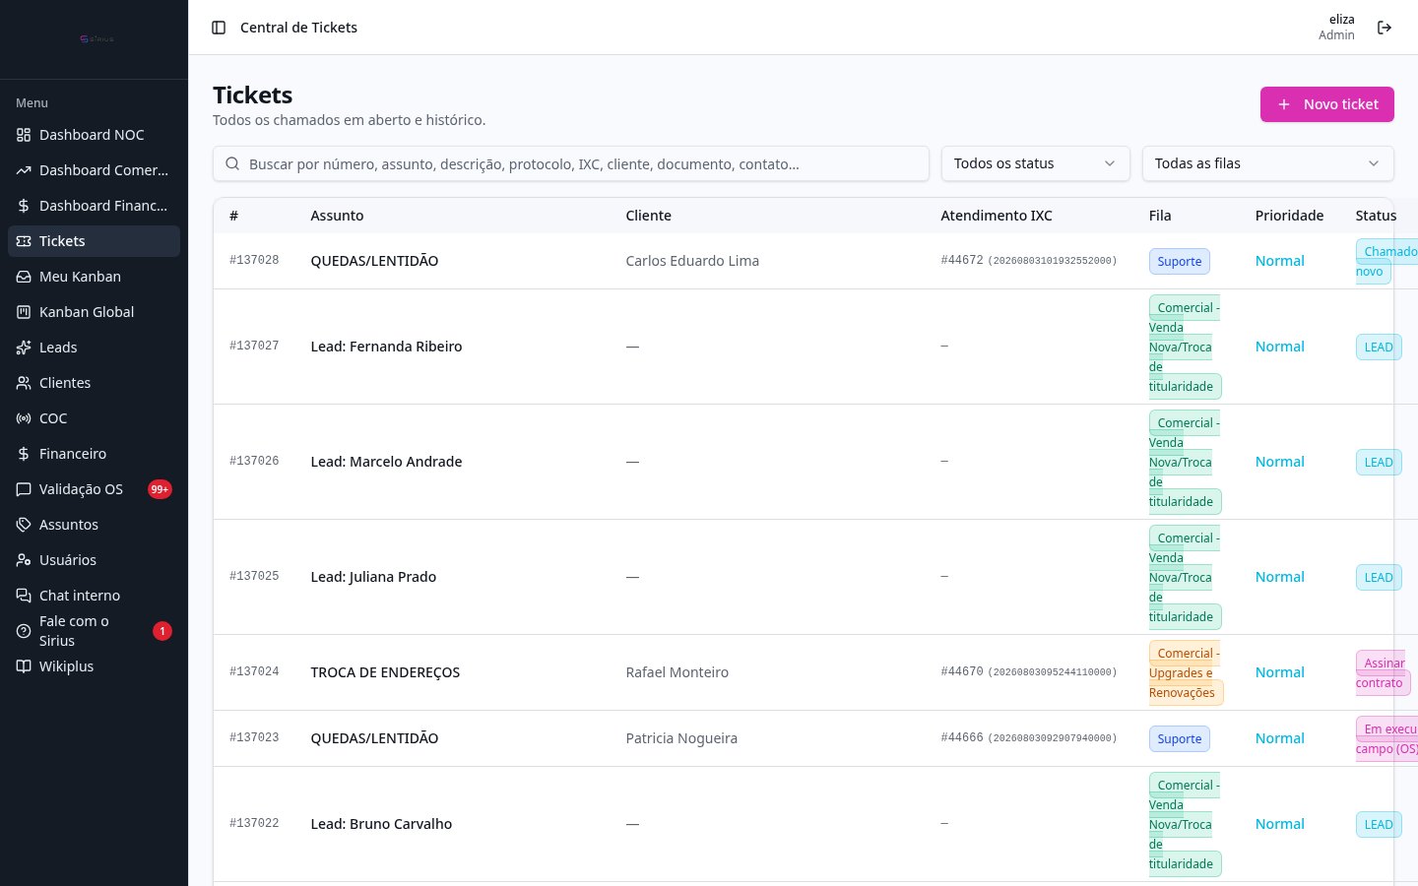The width and height of the screenshot is (1418, 886).
Task: Open the Todos os status dropdown
Action: click(x=1035, y=163)
